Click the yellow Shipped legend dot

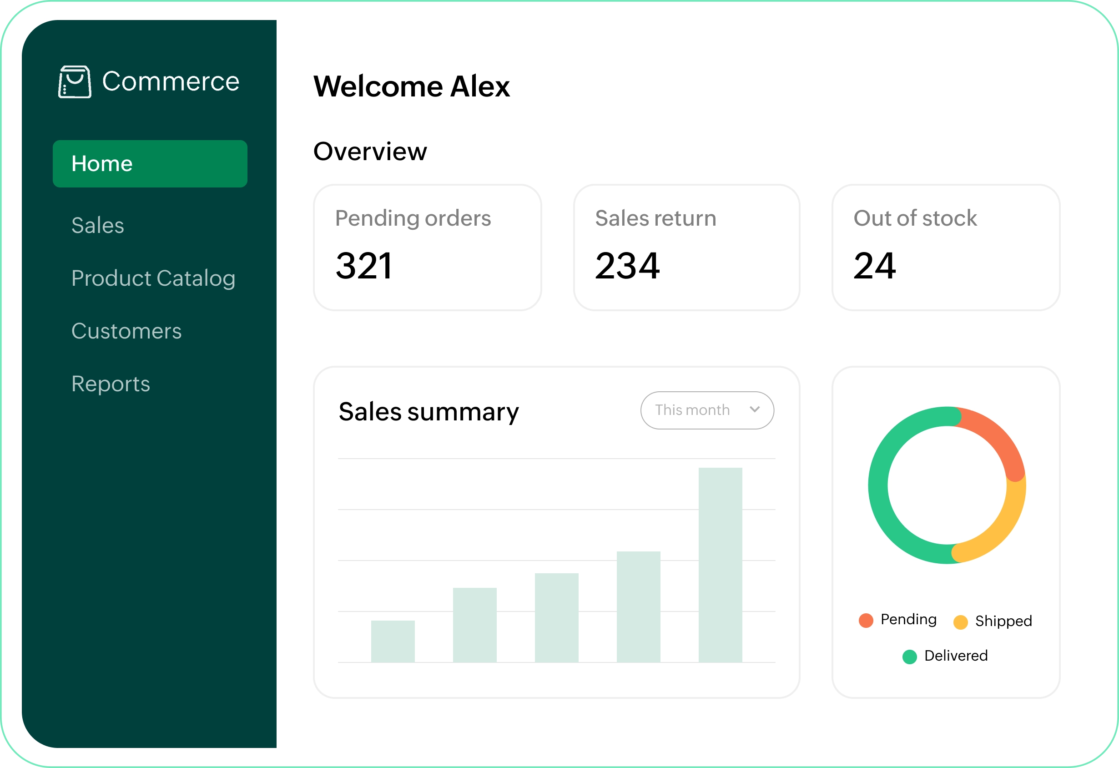point(960,622)
